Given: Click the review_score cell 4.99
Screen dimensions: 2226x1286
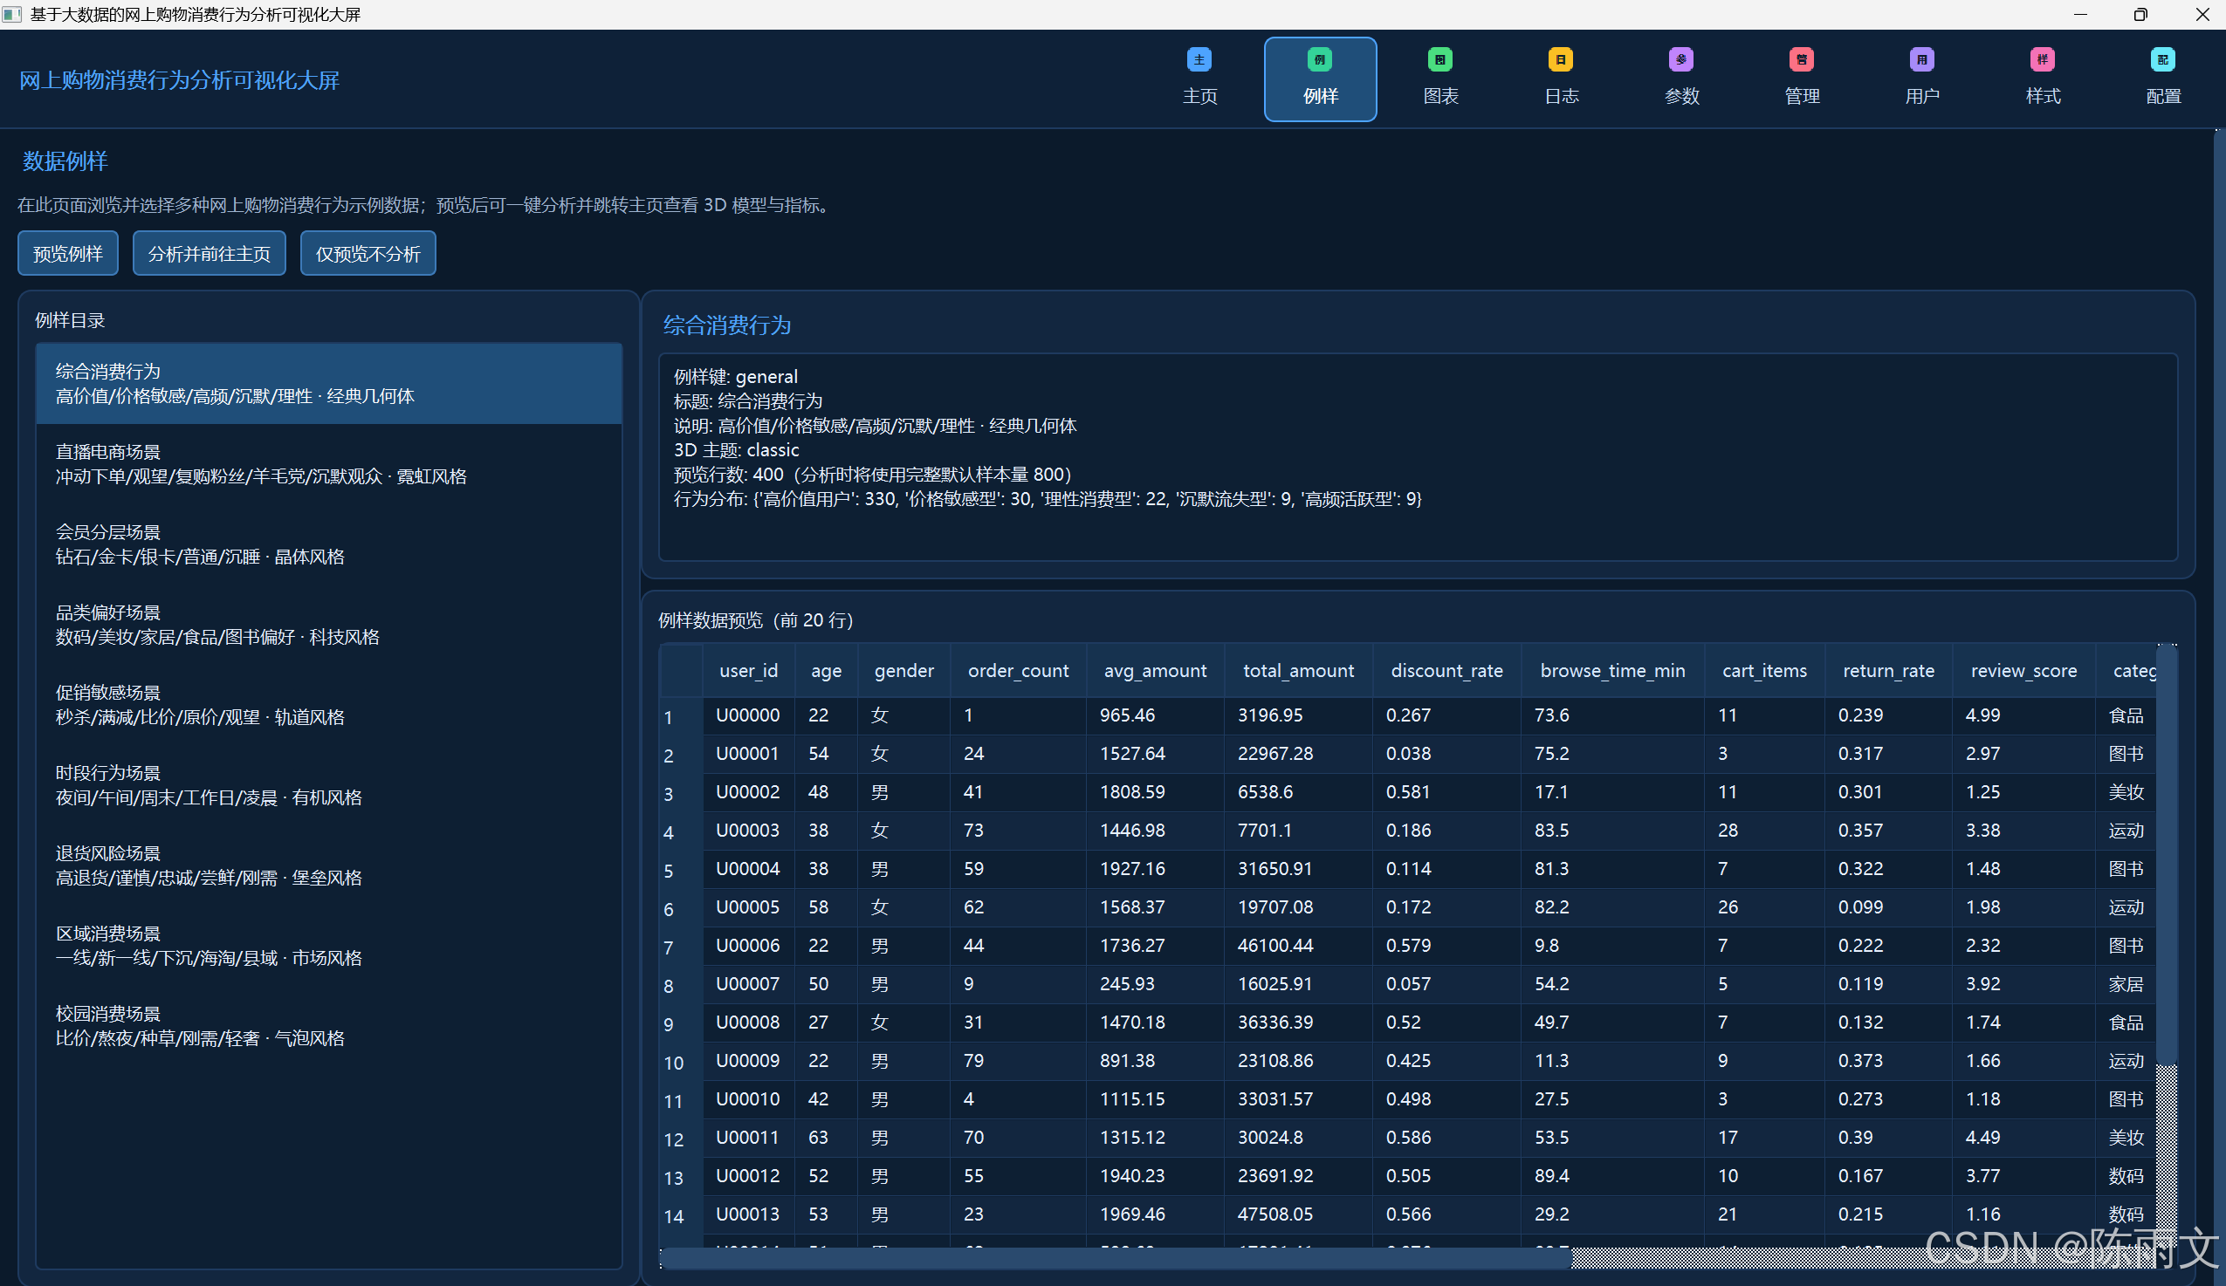Looking at the screenshot, I should pyautogui.click(x=2023, y=715).
